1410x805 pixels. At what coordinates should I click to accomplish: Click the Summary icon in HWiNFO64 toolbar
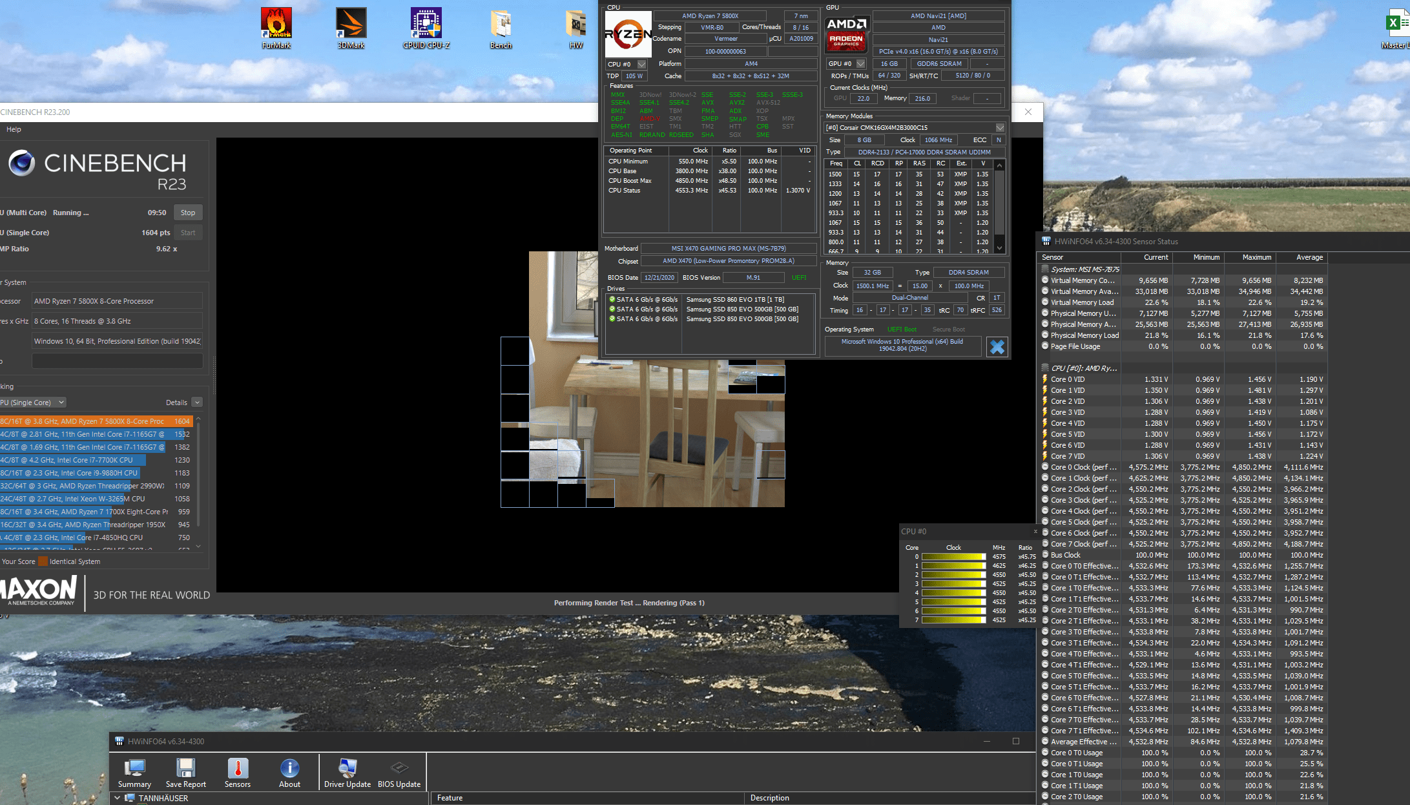click(134, 772)
